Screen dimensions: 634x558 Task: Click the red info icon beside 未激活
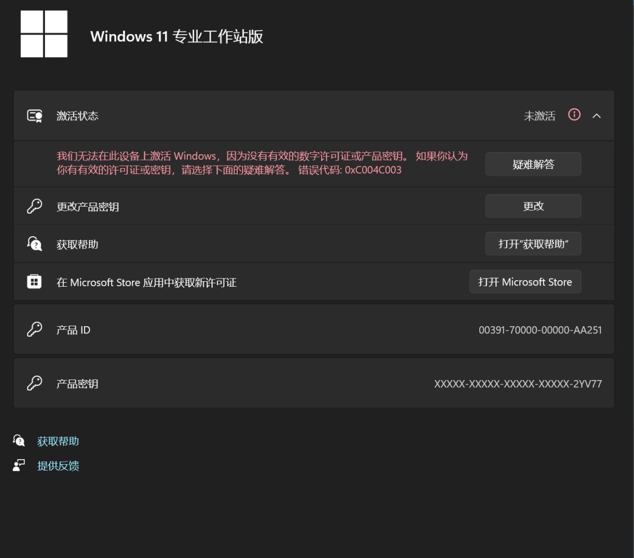(x=574, y=115)
